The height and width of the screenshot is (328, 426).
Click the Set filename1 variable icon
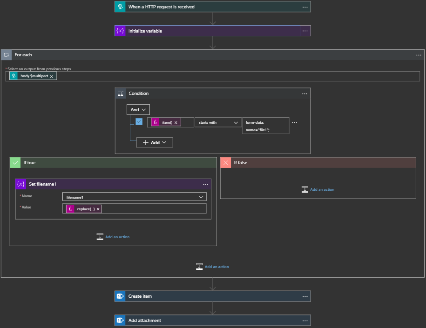point(21,184)
